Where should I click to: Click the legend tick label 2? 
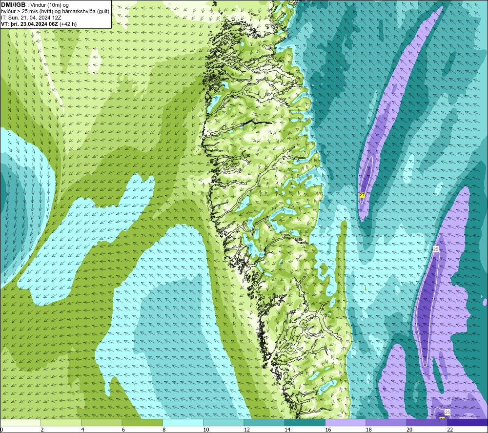(42, 430)
